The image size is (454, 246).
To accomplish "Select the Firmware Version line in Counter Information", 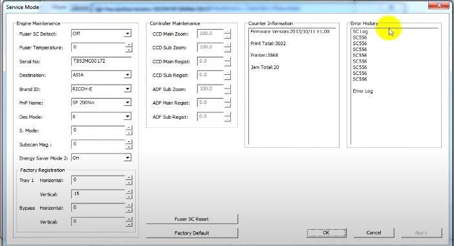I will point(290,32).
